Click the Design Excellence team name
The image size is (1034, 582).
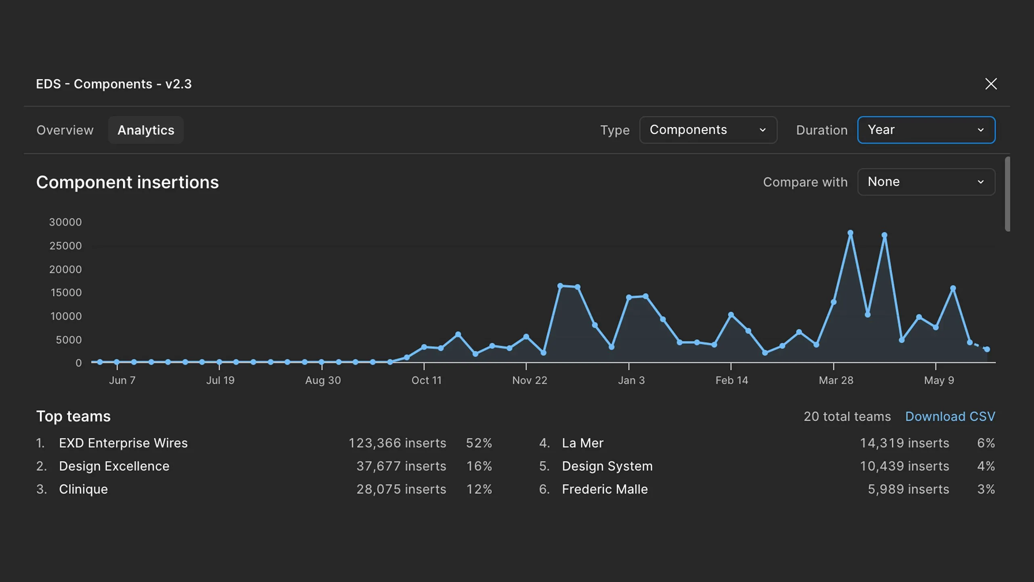coord(114,466)
